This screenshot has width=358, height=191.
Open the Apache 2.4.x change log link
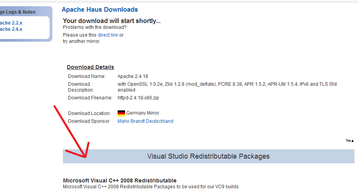11,29
